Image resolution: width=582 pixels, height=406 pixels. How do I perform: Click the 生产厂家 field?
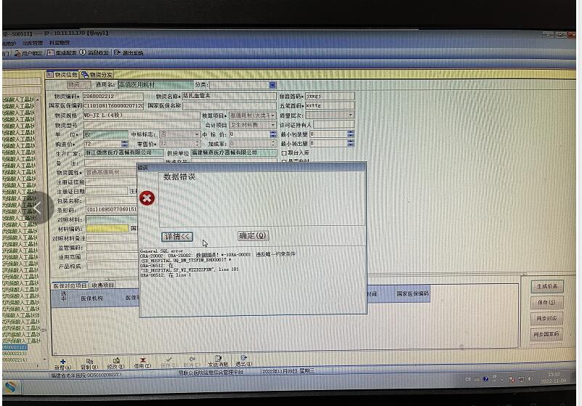pyautogui.click(x=124, y=153)
